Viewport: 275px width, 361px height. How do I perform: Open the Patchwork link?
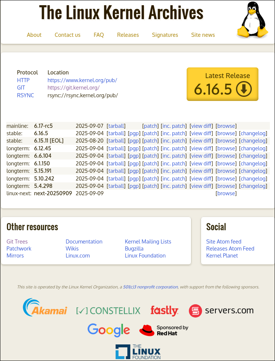coord(19,249)
